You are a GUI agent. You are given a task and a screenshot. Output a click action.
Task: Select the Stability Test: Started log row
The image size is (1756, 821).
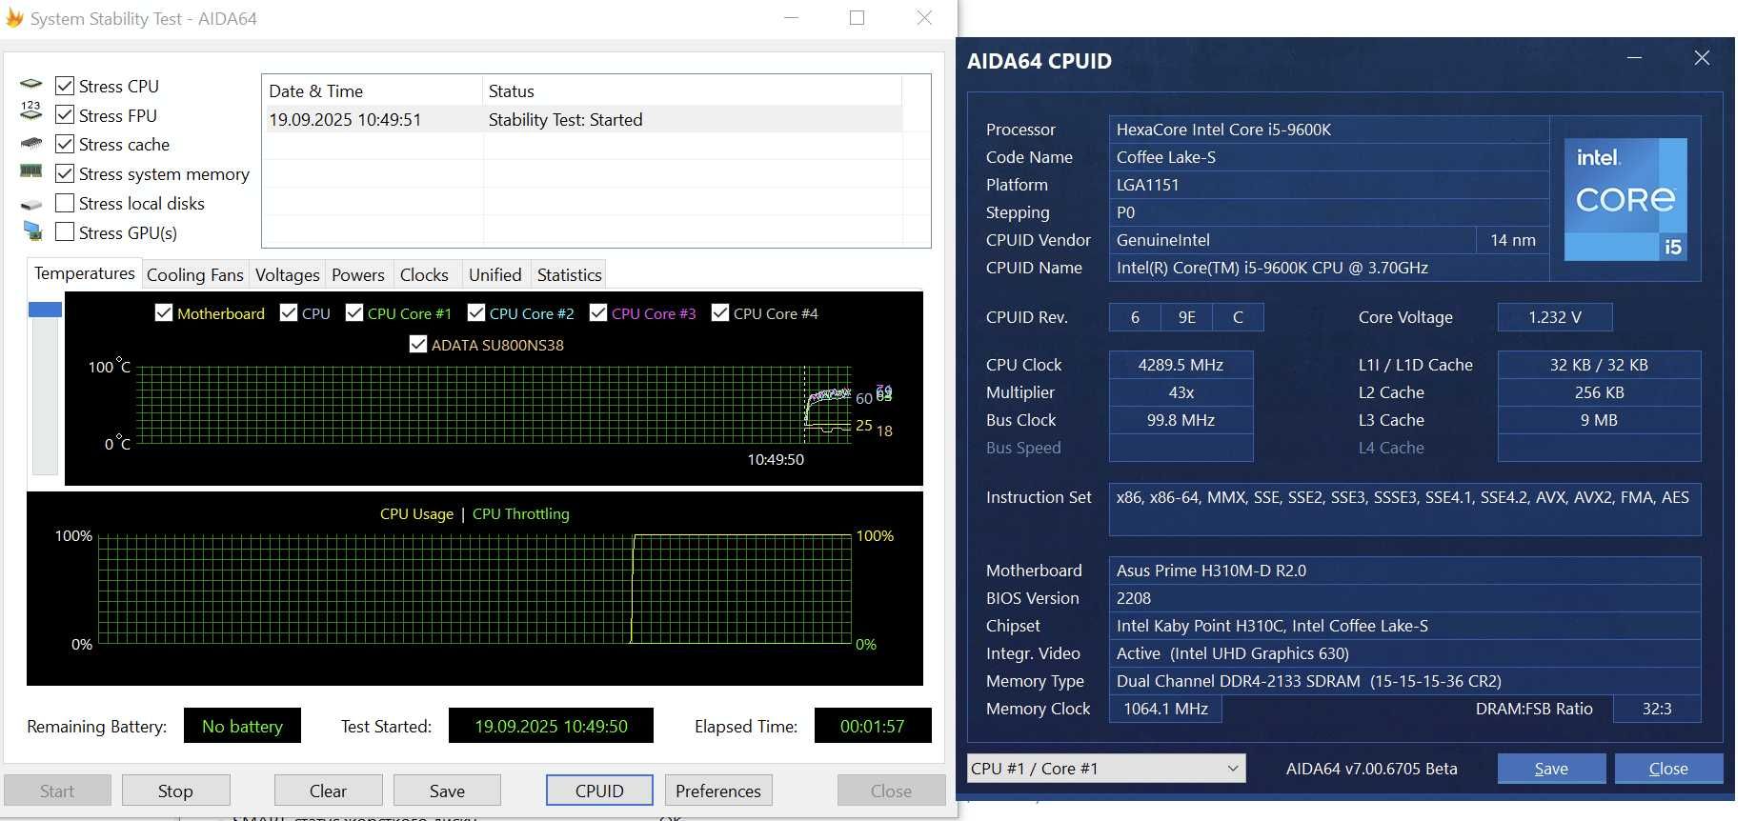[581, 119]
